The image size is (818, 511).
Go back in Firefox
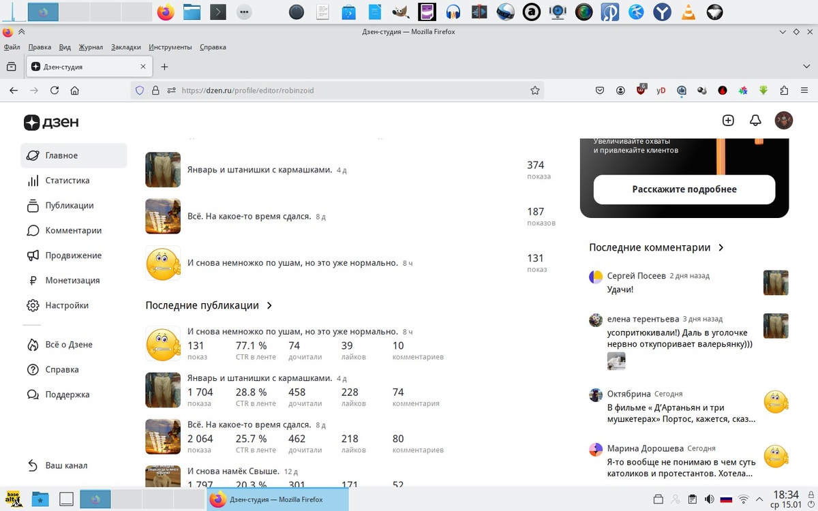click(14, 90)
